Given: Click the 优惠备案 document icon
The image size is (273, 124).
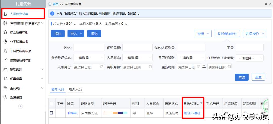Looking at the screenshot, I should coord(5,79).
